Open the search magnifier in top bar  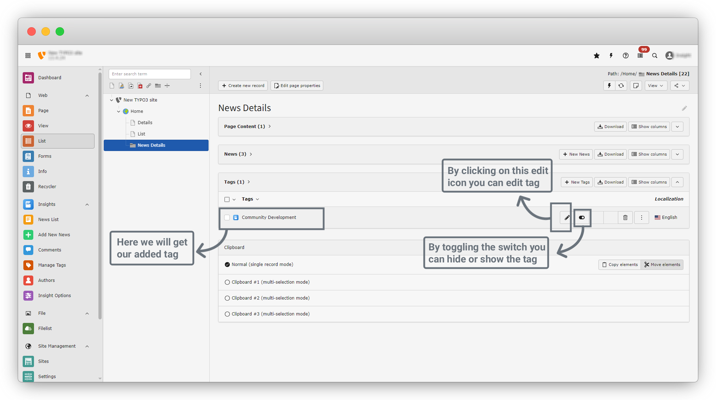[x=655, y=56]
